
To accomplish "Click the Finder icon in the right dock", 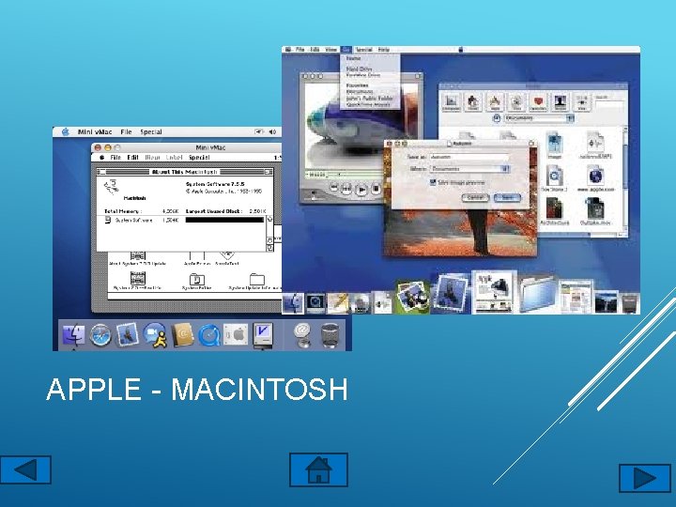I will coord(294,303).
